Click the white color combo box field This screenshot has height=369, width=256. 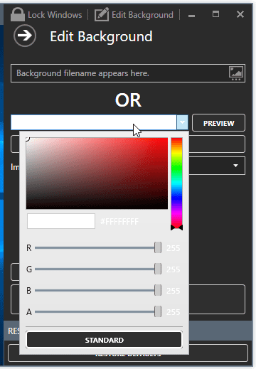click(x=94, y=122)
